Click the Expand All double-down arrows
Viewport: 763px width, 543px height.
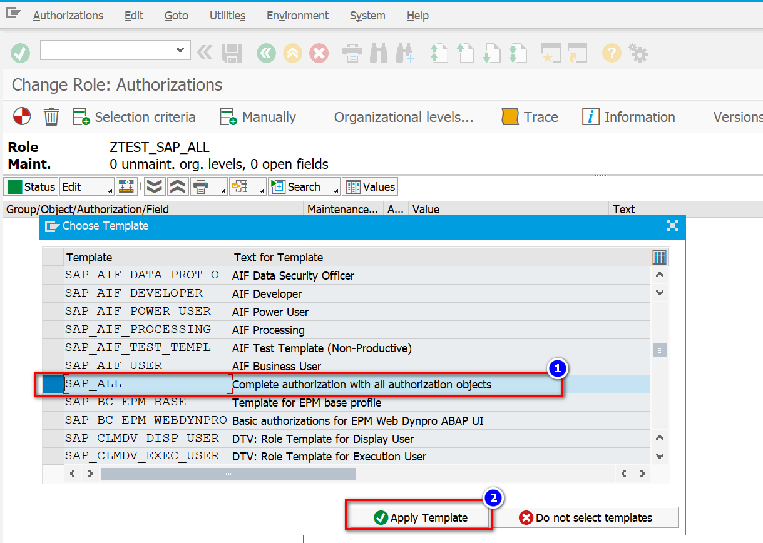(155, 186)
